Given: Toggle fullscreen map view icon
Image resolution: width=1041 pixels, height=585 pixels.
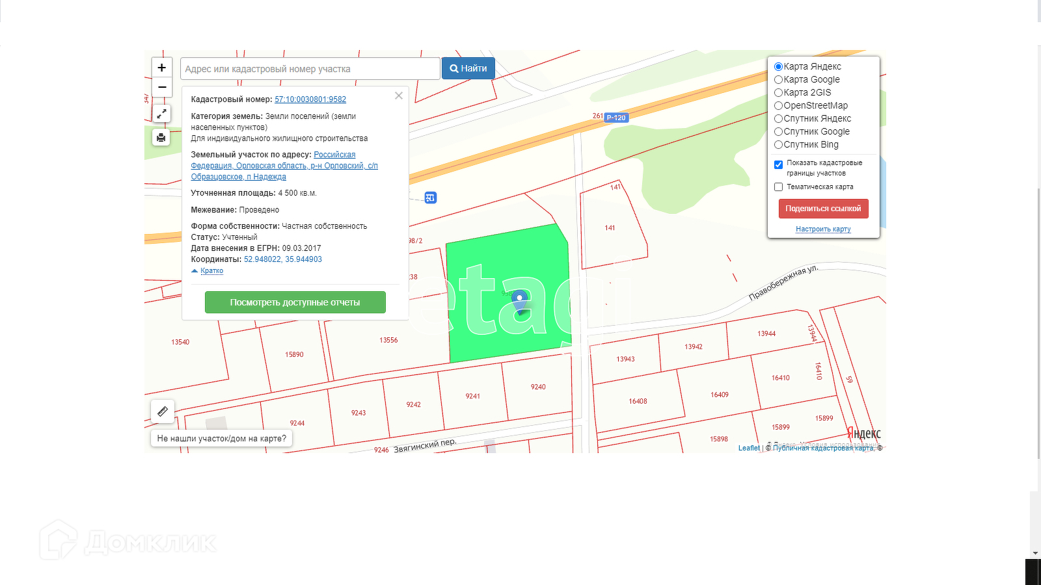Looking at the screenshot, I should tap(161, 114).
